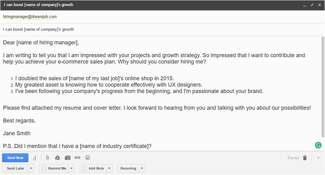
Task: Insert a link into the email
Action: pos(77,158)
